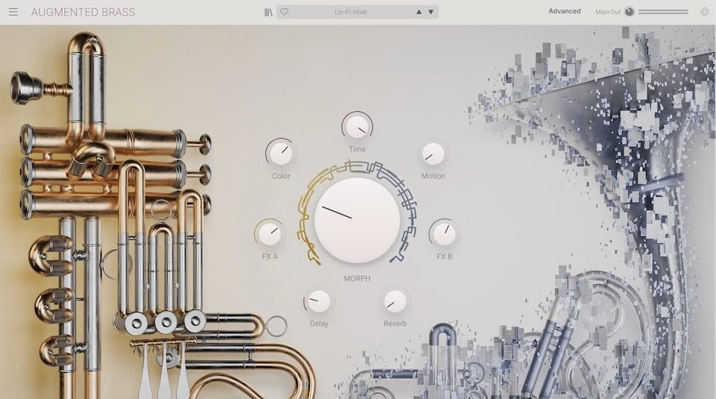Click the large MORPH knob
Image resolution: width=716 pixels, height=399 pixels.
pyautogui.click(x=357, y=220)
